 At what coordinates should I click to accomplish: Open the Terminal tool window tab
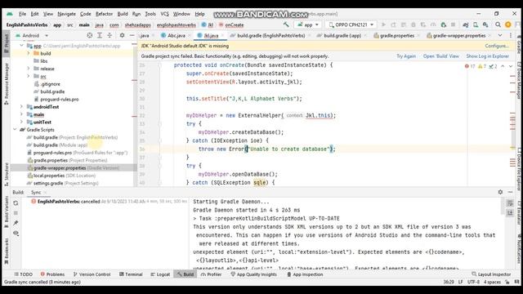tap(131, 274)
